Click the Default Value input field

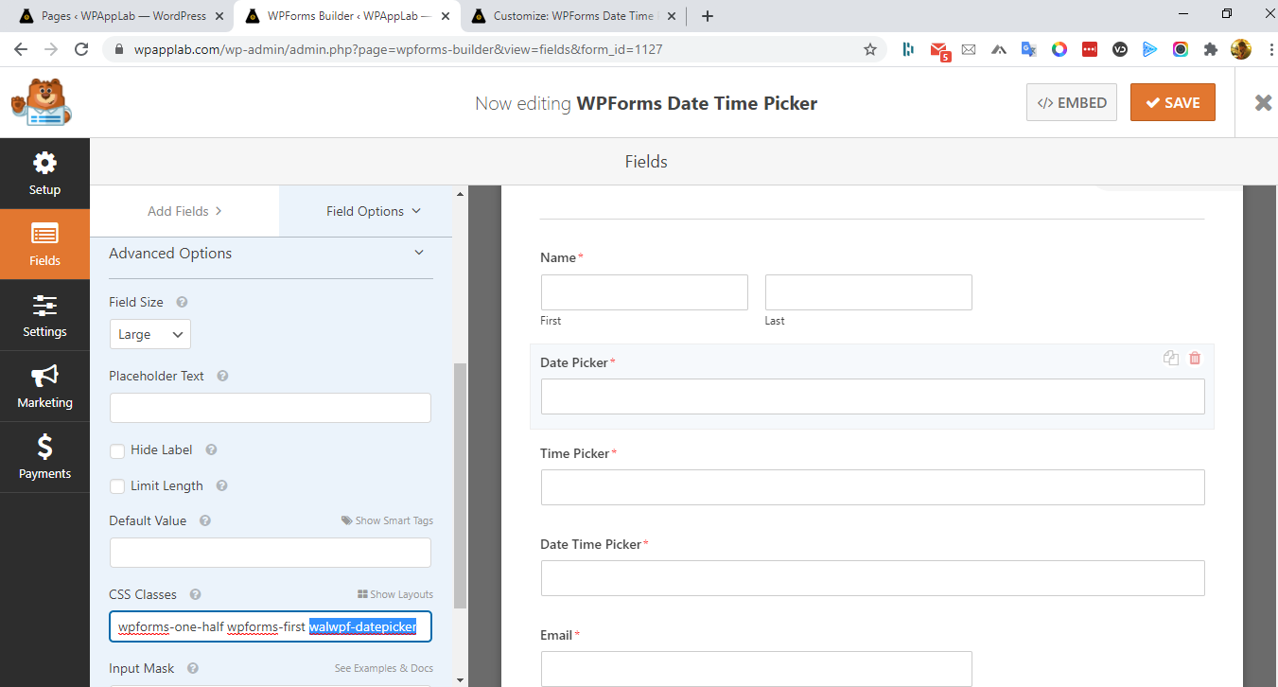coord(271,553)
